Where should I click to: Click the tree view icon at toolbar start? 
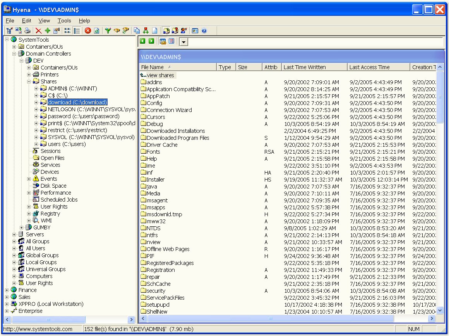[x=9, y=31]
